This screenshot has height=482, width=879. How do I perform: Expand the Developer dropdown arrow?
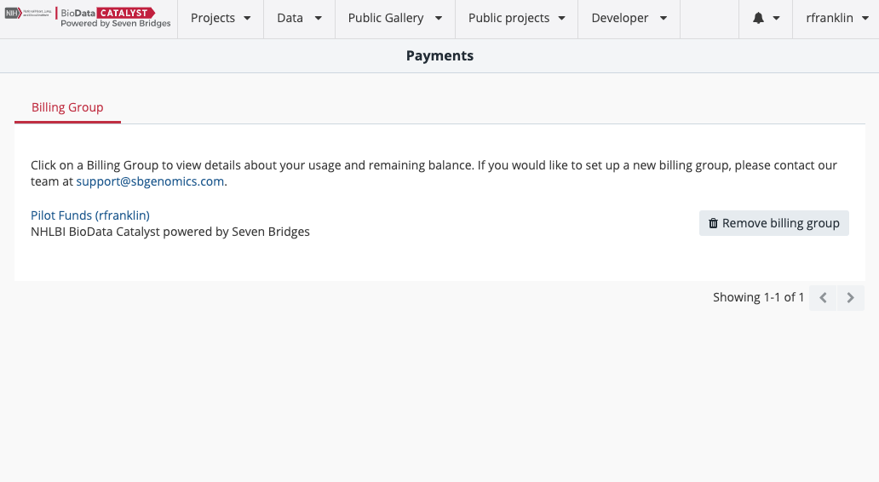coord(664,18)
